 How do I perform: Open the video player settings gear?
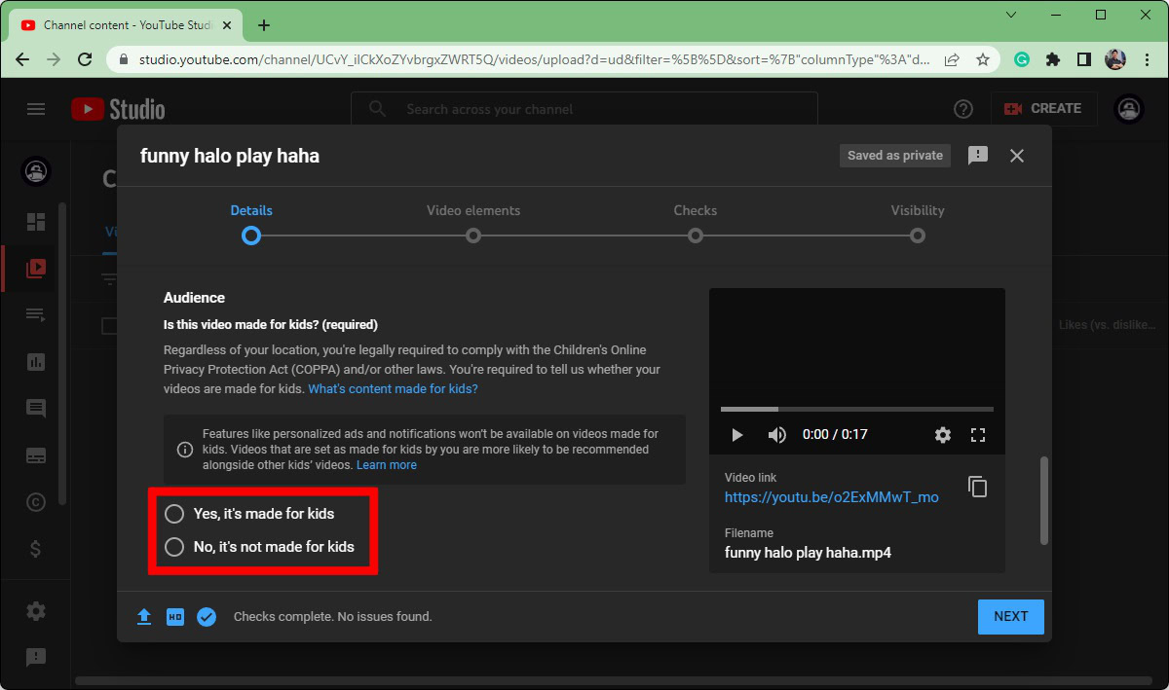[942, 435]
